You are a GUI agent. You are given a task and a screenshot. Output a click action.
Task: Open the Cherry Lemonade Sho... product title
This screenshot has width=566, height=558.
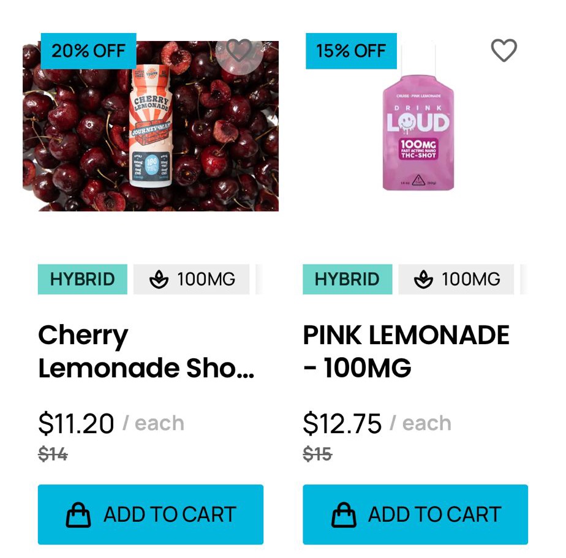(146, 352)
